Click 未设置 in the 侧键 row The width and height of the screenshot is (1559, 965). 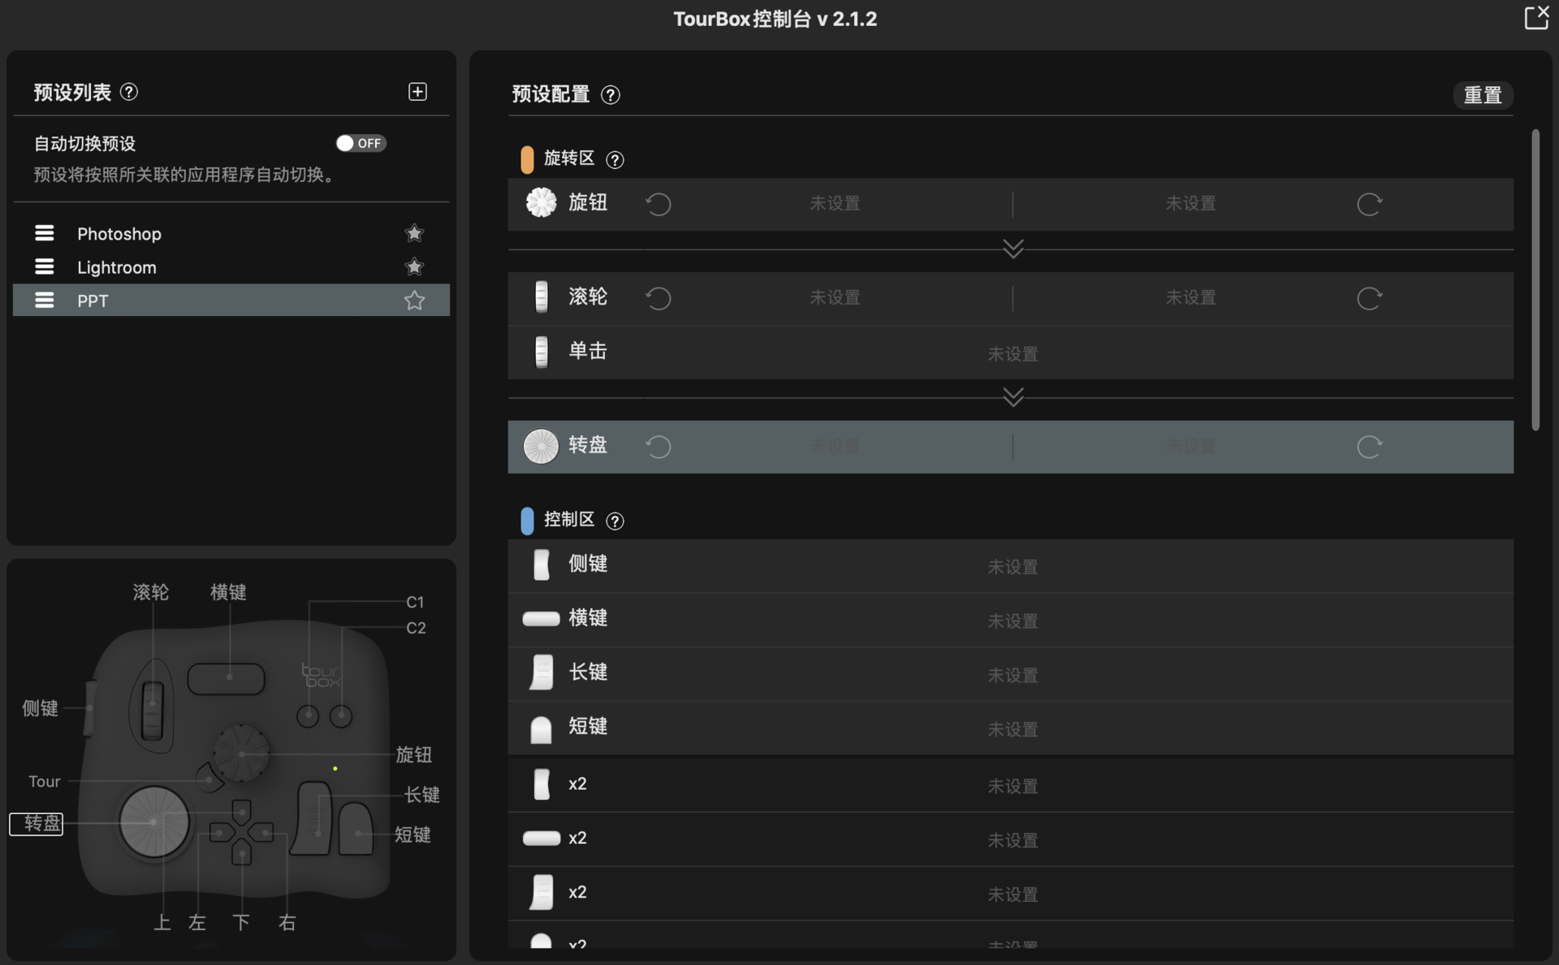coord(1013,567)
